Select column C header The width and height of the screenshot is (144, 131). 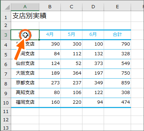pyautogui.click(x=72, y=7)
